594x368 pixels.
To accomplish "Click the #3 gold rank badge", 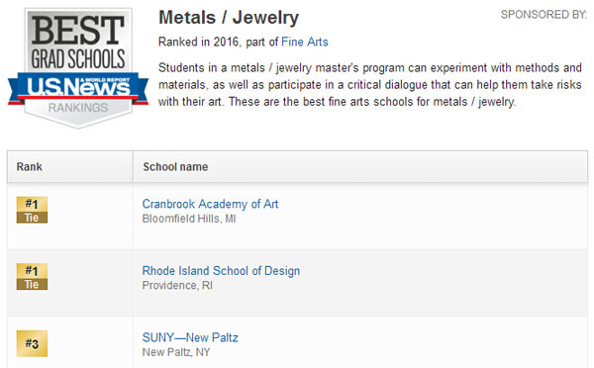I will tap(32, 343).
